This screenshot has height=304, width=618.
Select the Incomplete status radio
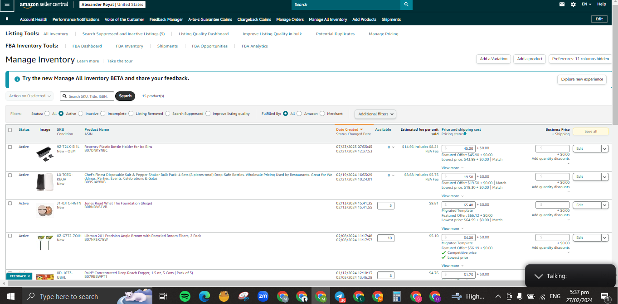pos(103,114)
